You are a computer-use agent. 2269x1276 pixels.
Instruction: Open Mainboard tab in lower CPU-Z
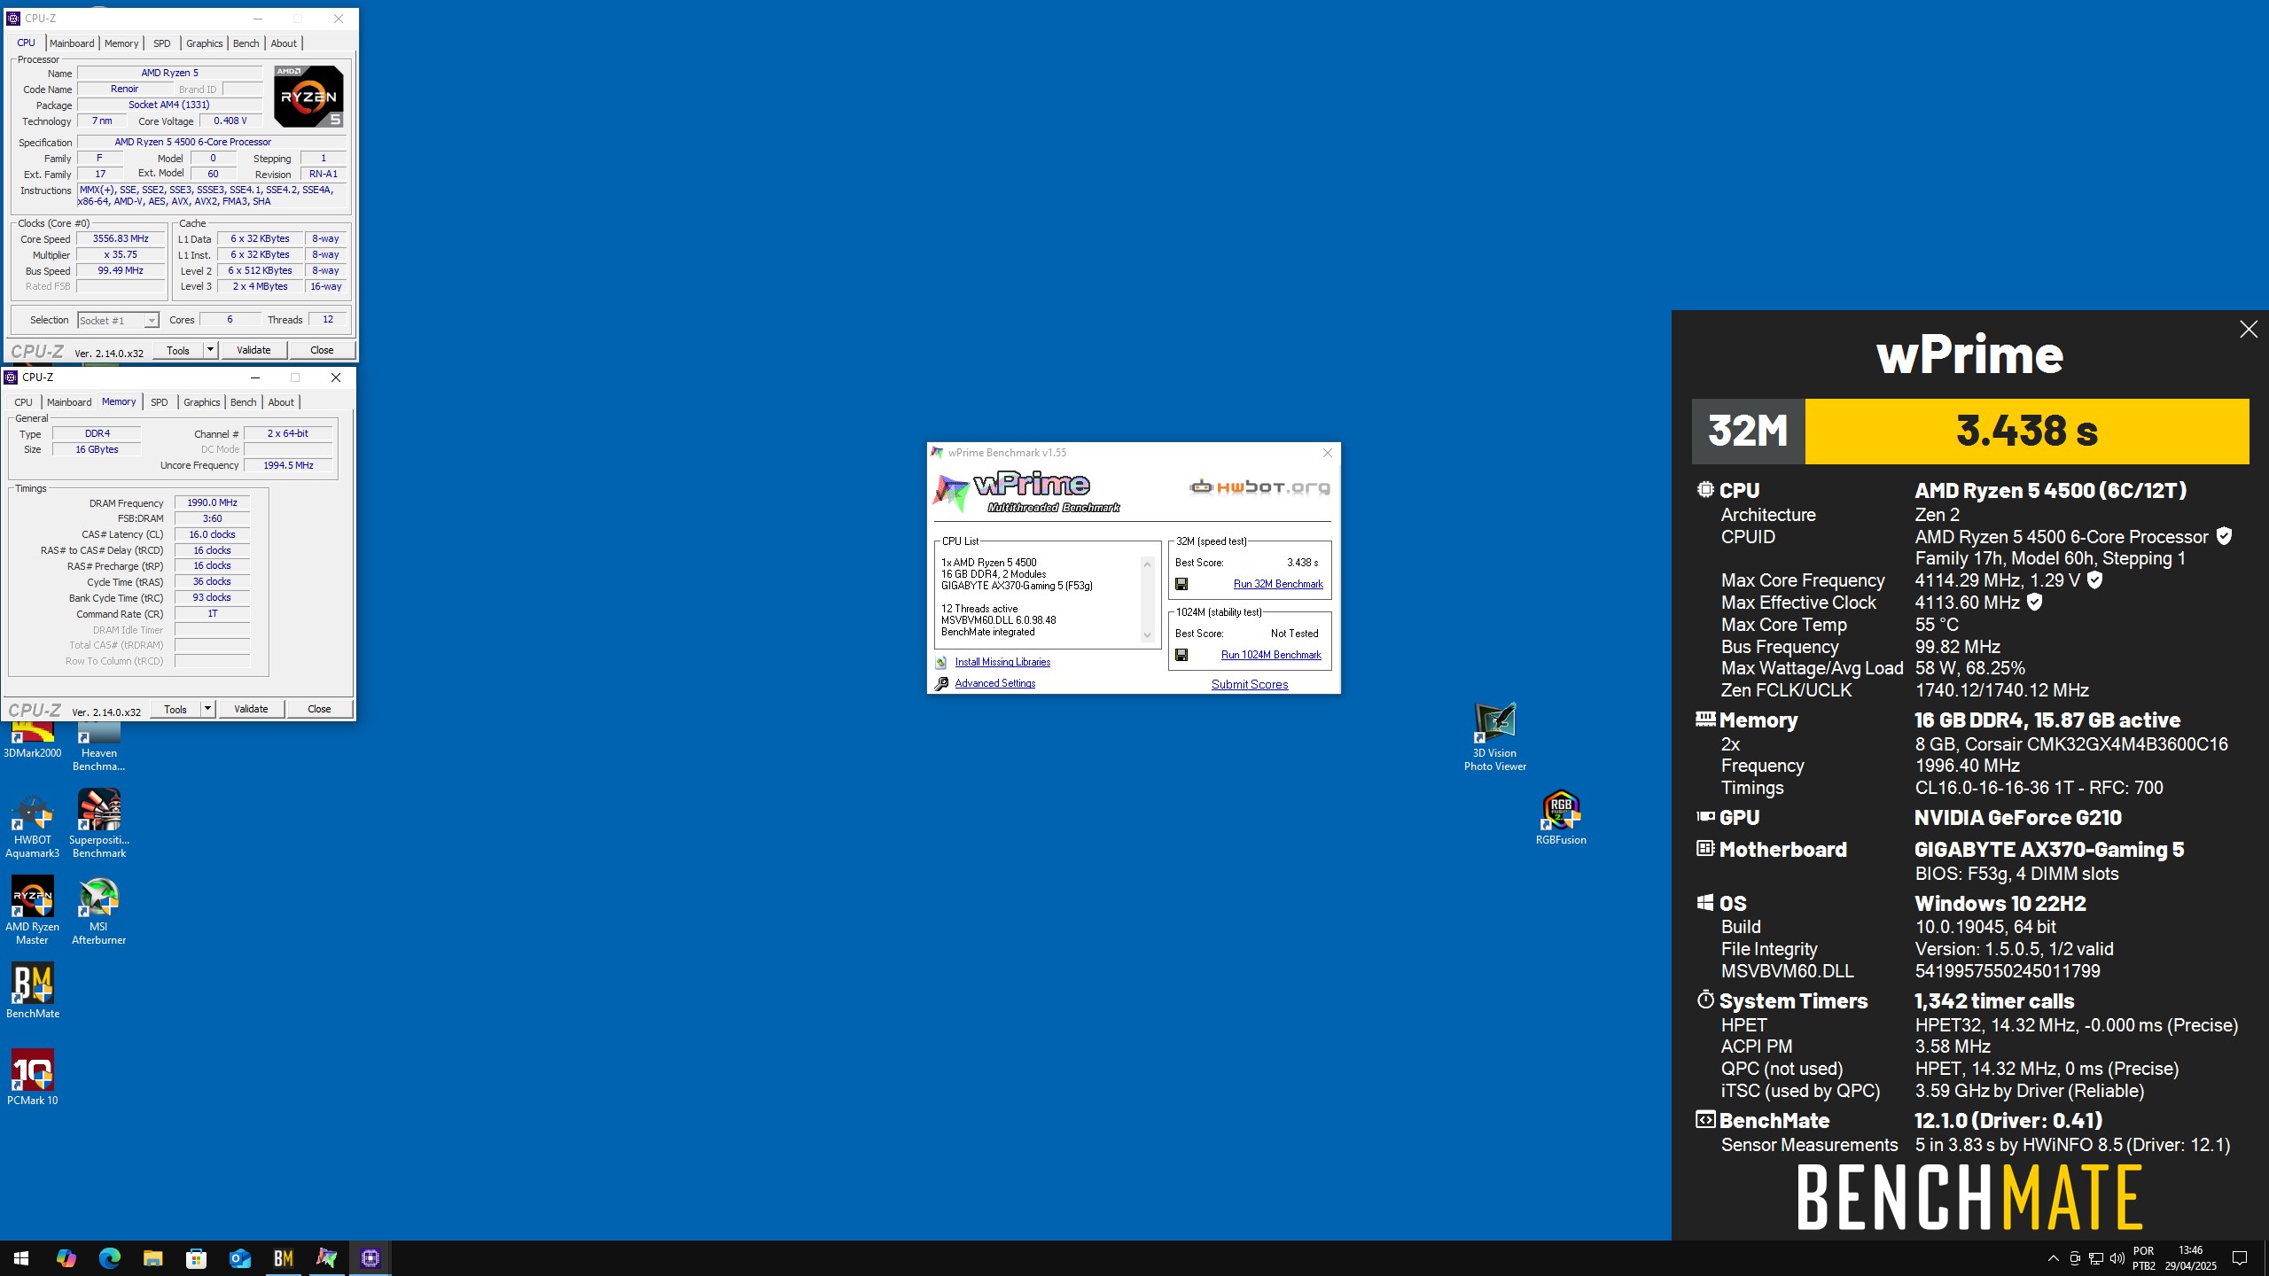coord(69,402)
